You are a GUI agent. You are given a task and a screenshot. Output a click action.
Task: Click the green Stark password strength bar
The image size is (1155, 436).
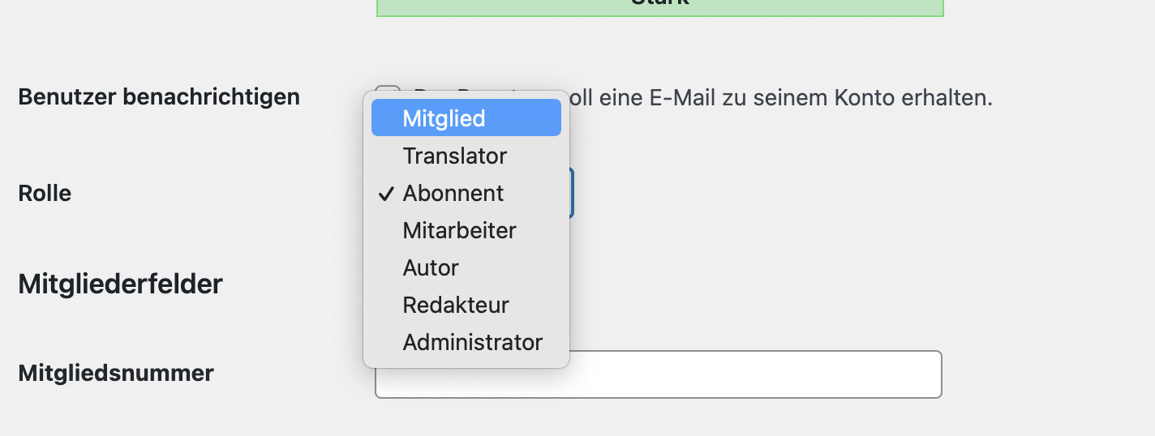click(x=659, y=6)
